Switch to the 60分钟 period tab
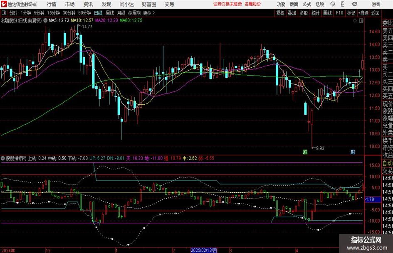 click(x=84, y=13)
